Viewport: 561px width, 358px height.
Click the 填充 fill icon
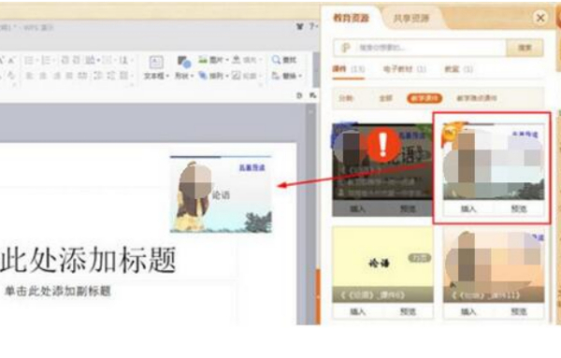(x=237, y=60)
